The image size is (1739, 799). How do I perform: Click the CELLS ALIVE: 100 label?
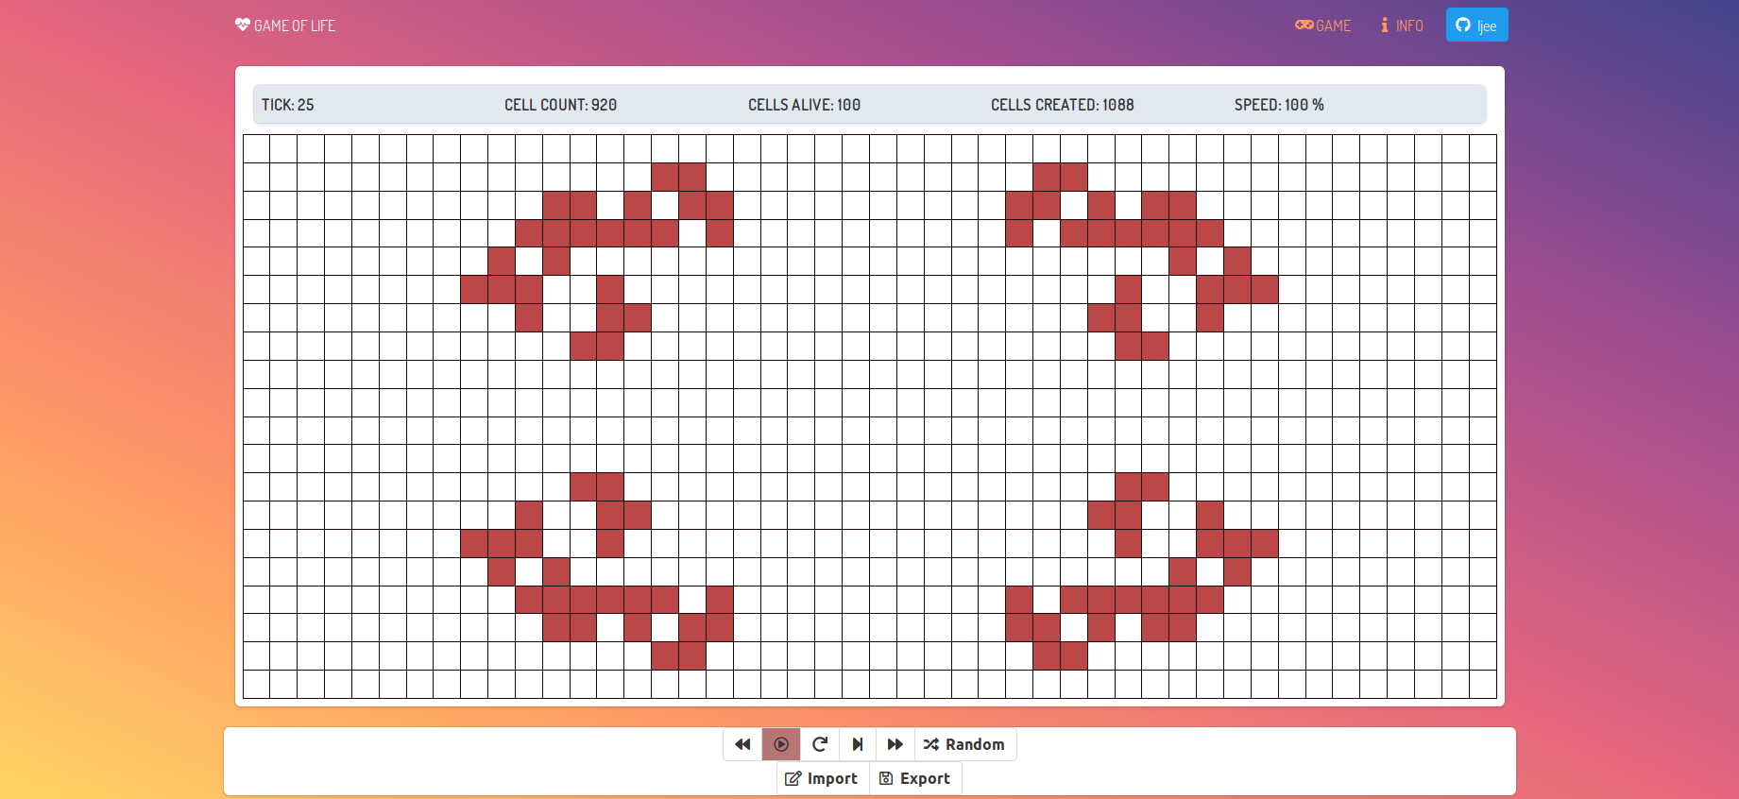804,105
